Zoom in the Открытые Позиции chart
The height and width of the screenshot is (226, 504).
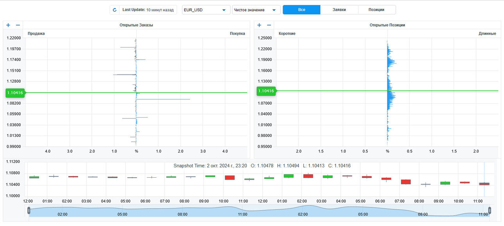259,25
